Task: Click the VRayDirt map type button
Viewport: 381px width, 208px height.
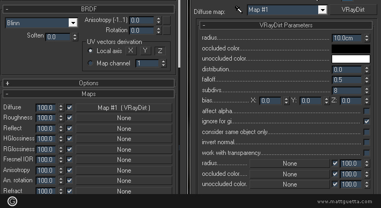Action: coord(353,10)
